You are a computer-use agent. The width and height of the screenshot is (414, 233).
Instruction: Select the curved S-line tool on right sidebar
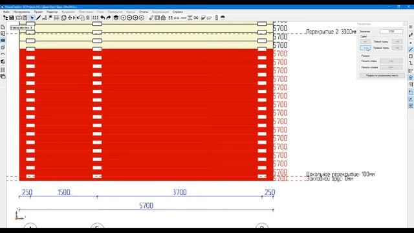point(411,36)
